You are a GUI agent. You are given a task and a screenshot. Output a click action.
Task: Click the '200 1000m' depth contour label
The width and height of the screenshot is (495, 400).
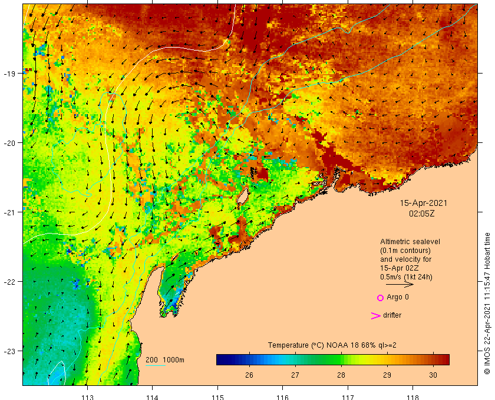click(165, 359)
